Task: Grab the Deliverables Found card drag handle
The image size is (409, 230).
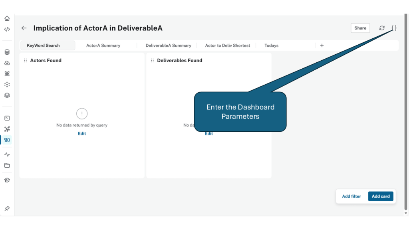Action: (152, 61)
